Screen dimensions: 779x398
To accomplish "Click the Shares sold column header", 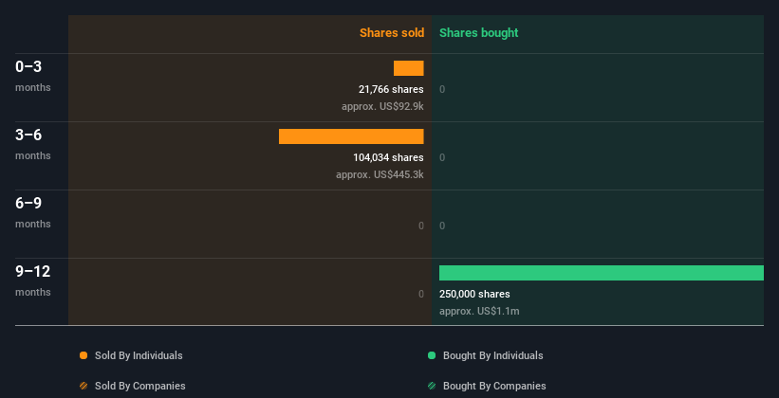I will click(x=392, y=33).
